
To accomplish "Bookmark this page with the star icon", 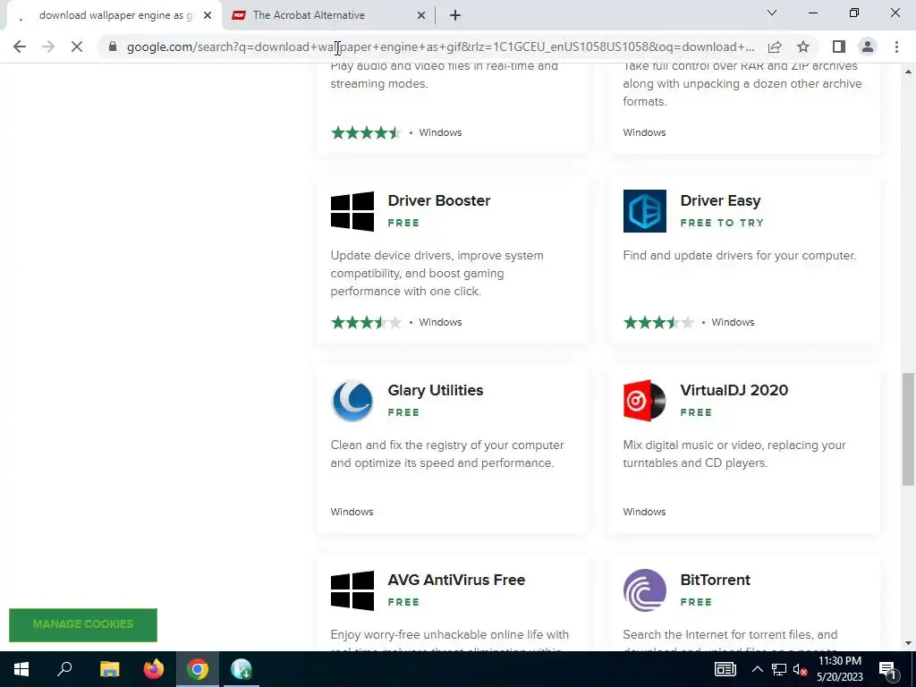I will click(803, 47).
